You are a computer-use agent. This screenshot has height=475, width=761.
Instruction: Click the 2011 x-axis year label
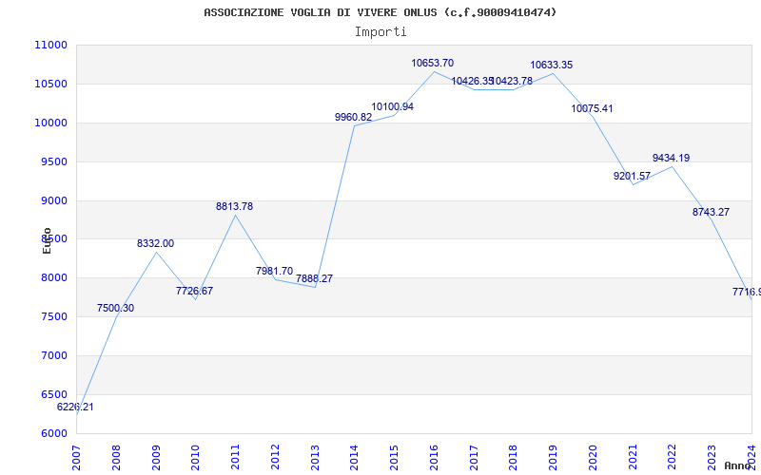tap(235, 458)
